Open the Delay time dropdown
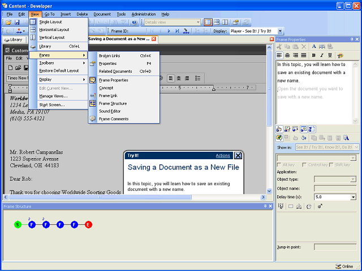Screen dimensions: 362x271 pyautogui.click(x=353, y=197)
